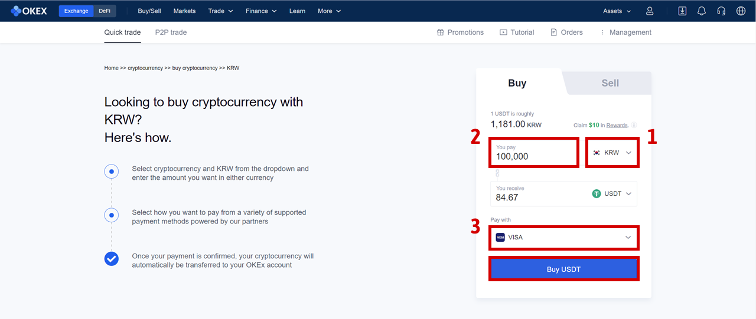Click the 1,181.00 KRW rate text
The height and width of the screenshot is (319, 756).
(516, 124)
